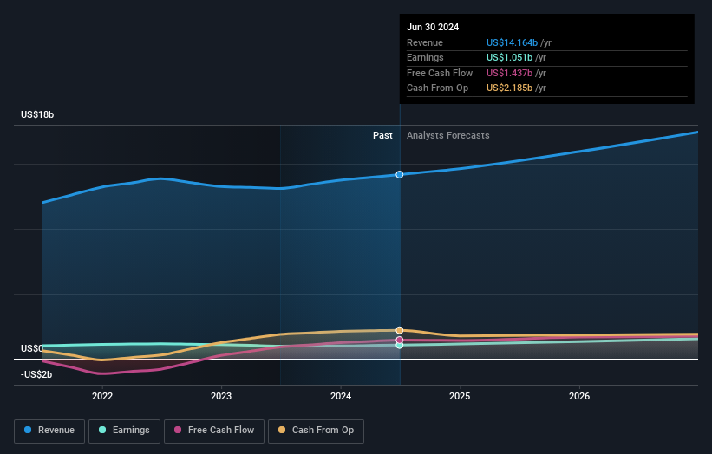Click the 2024 x-axis label
The width and height of the screenshot is (712, 454).
click(341, 396)
